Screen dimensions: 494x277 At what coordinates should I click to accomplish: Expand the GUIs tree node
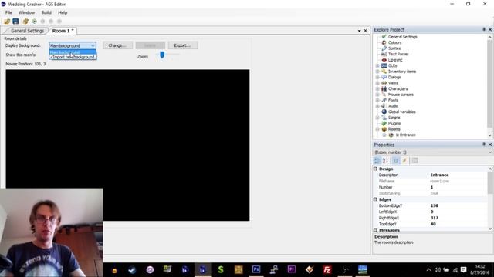[x=377, y=65]
